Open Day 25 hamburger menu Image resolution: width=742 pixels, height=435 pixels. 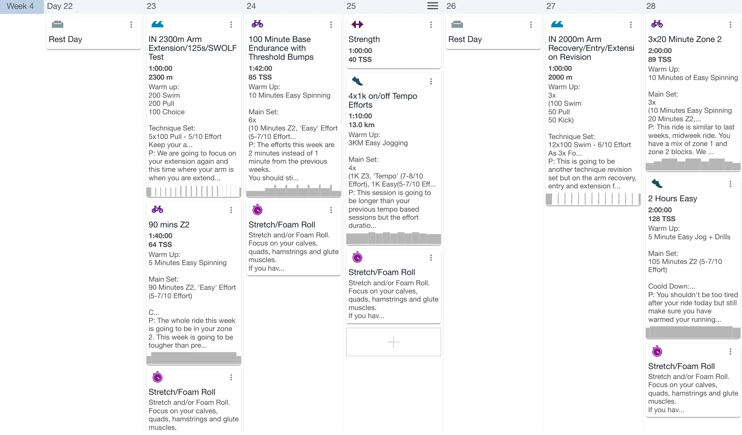coord(433,6)
